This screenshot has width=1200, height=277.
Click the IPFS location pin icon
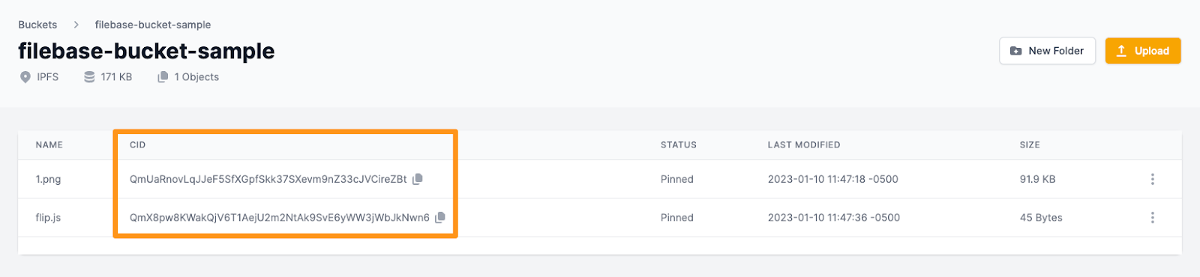pyautogui.click(x=25, y=77)
